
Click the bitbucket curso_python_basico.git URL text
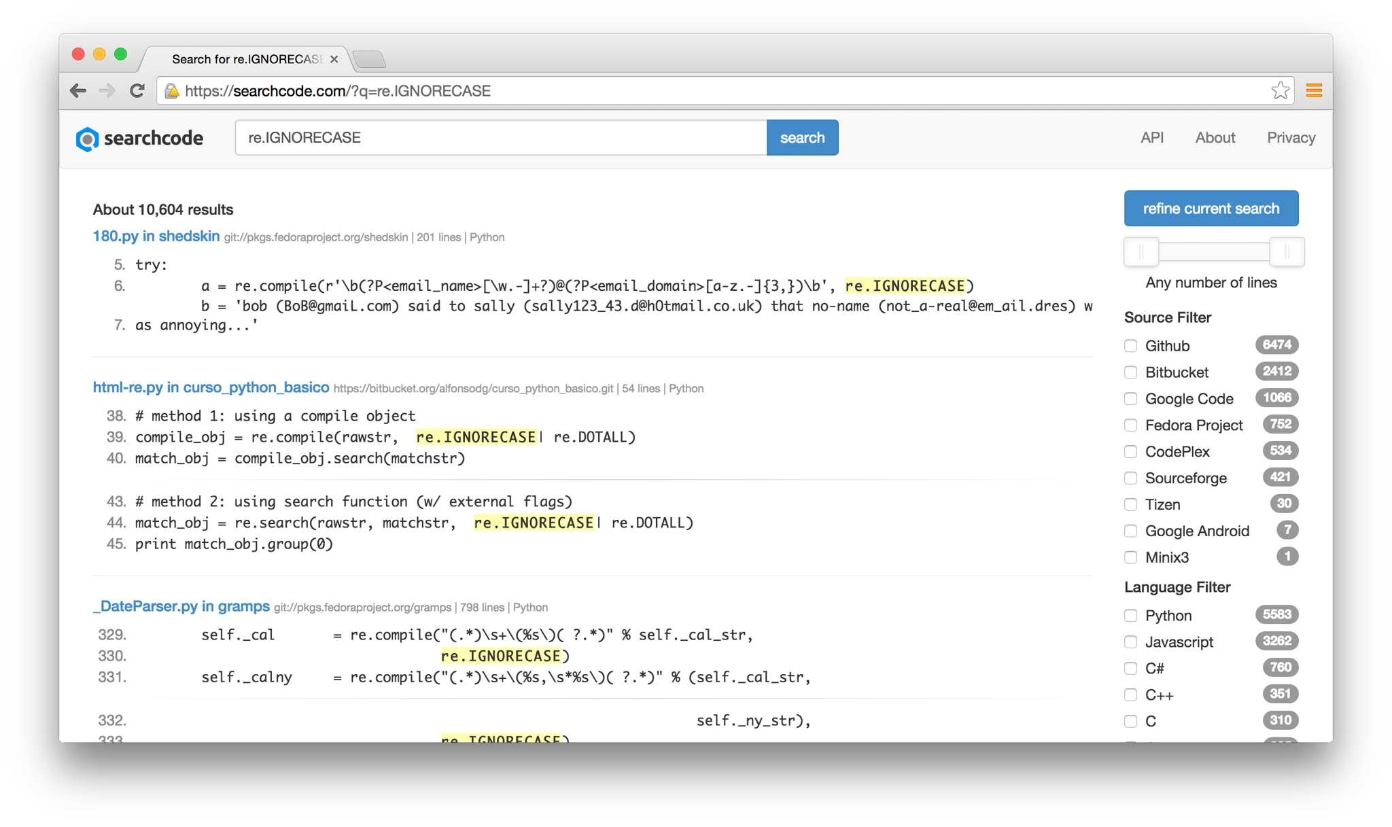[473, 389]
